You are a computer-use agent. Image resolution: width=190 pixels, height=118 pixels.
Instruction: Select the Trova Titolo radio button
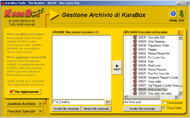coord(164,108)
